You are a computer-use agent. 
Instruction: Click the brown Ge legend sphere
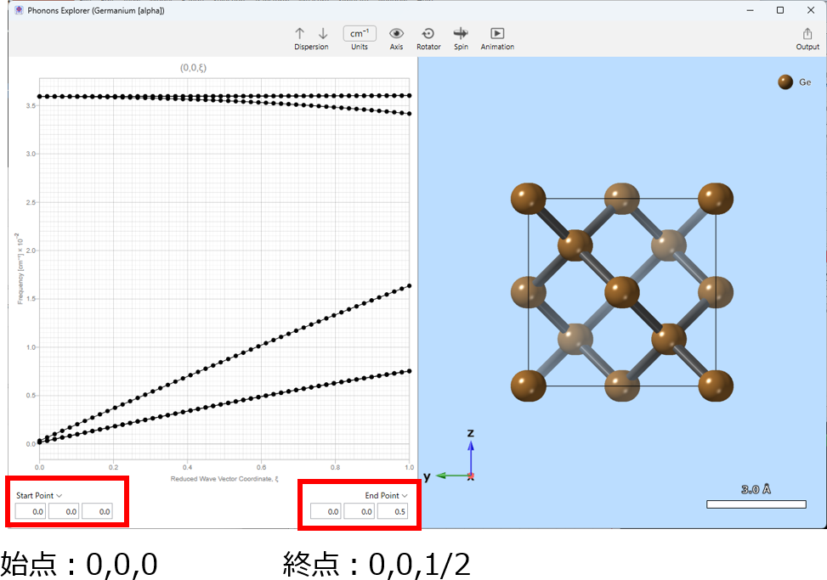click(x=785, y=82)
